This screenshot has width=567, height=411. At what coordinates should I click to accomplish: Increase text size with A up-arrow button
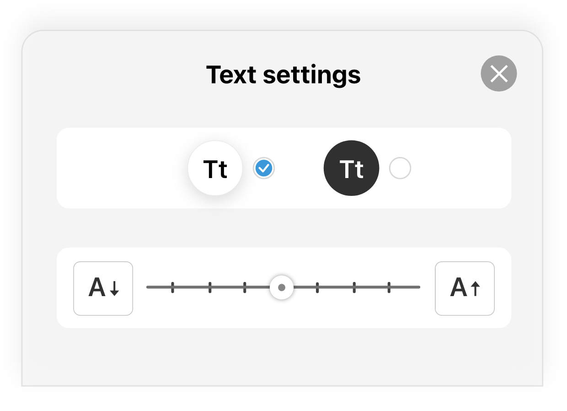coord(465,288)
